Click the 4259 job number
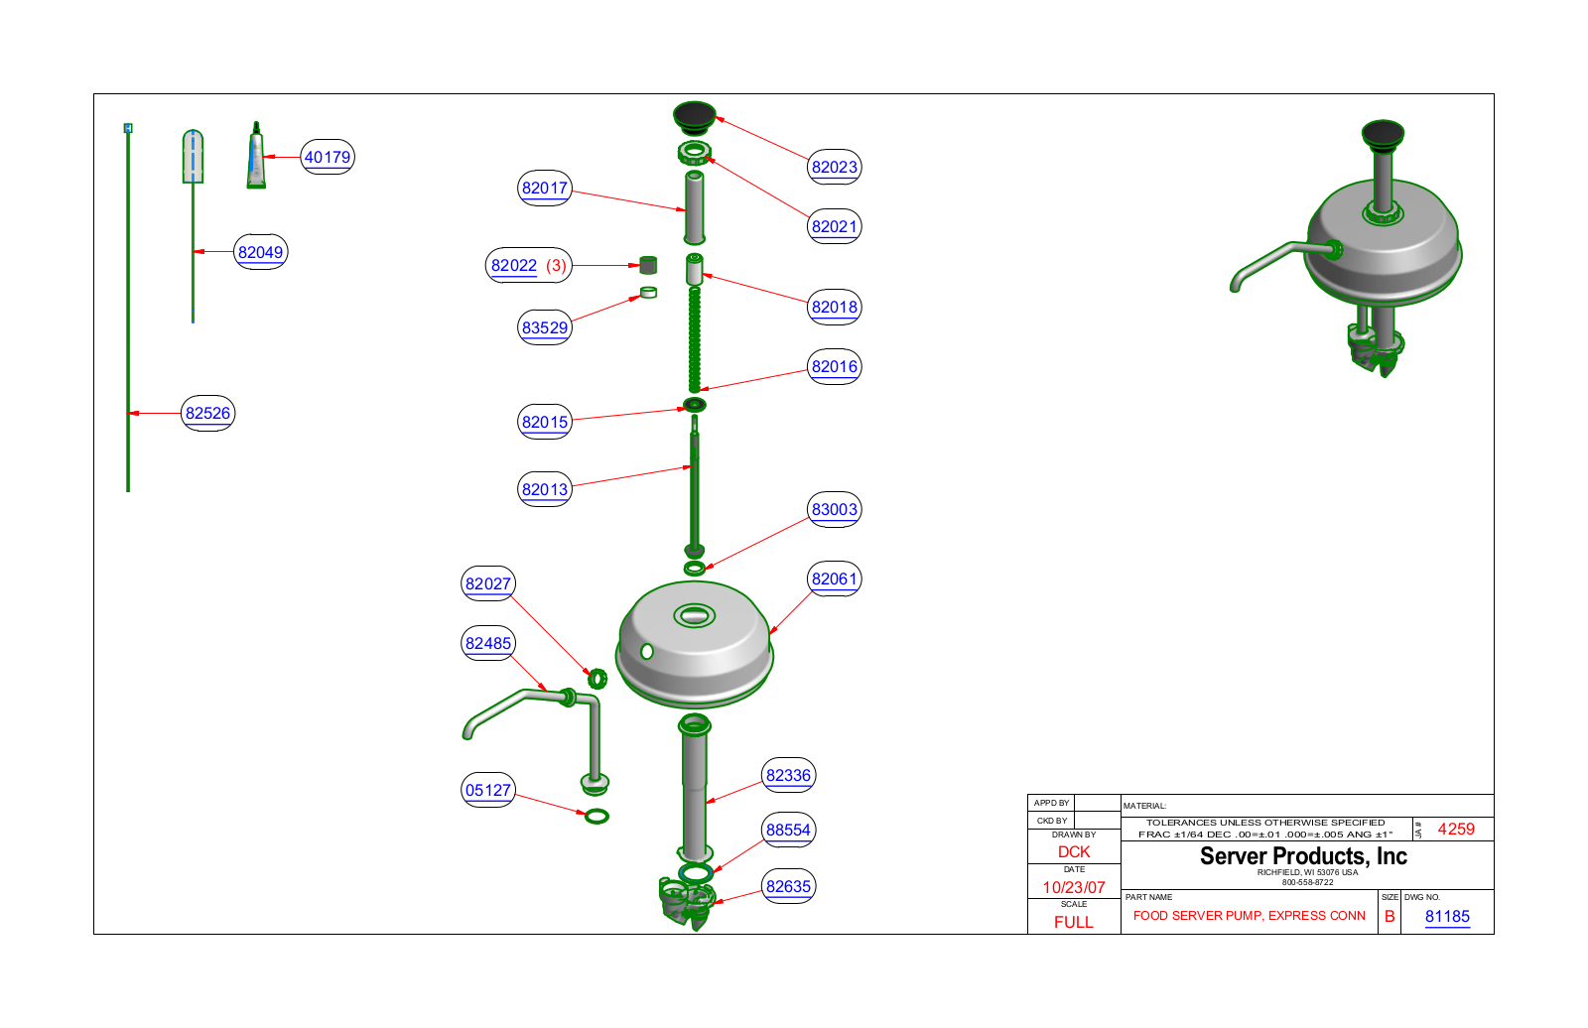This screenshot has height=1028, width=1588. (1456, 829)
